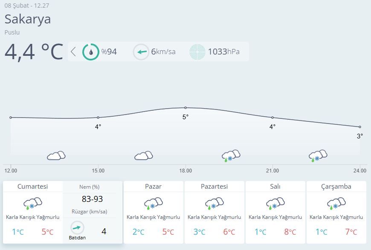Click the 18.00 point on temperature chart
Image resolution: width=371 pixels, height=250 pixels.
(x=185, y=108)
